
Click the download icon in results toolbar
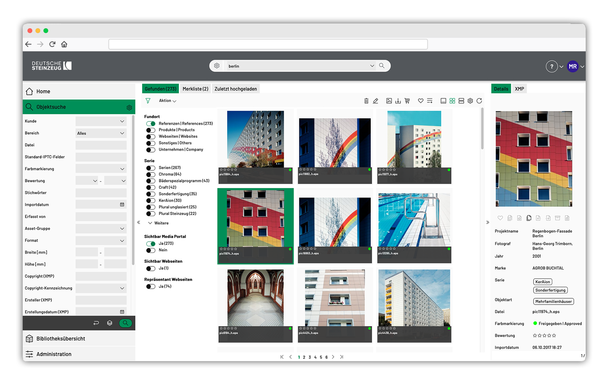point(398,101)
